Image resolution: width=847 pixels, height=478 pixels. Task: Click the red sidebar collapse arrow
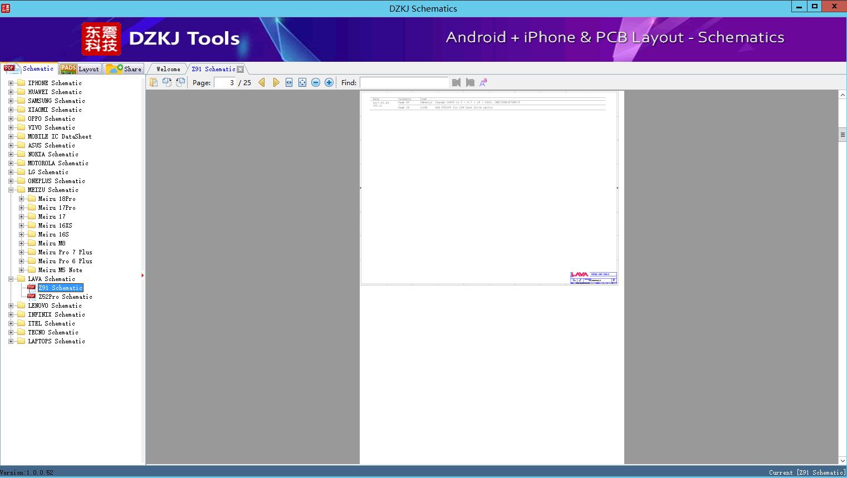(x=143, y=275)
